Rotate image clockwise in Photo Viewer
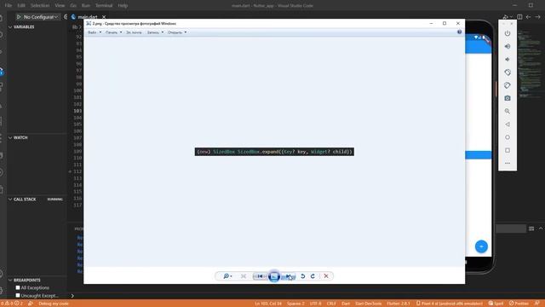This screenshot has height=307, width=545. [x=313, y=276]
